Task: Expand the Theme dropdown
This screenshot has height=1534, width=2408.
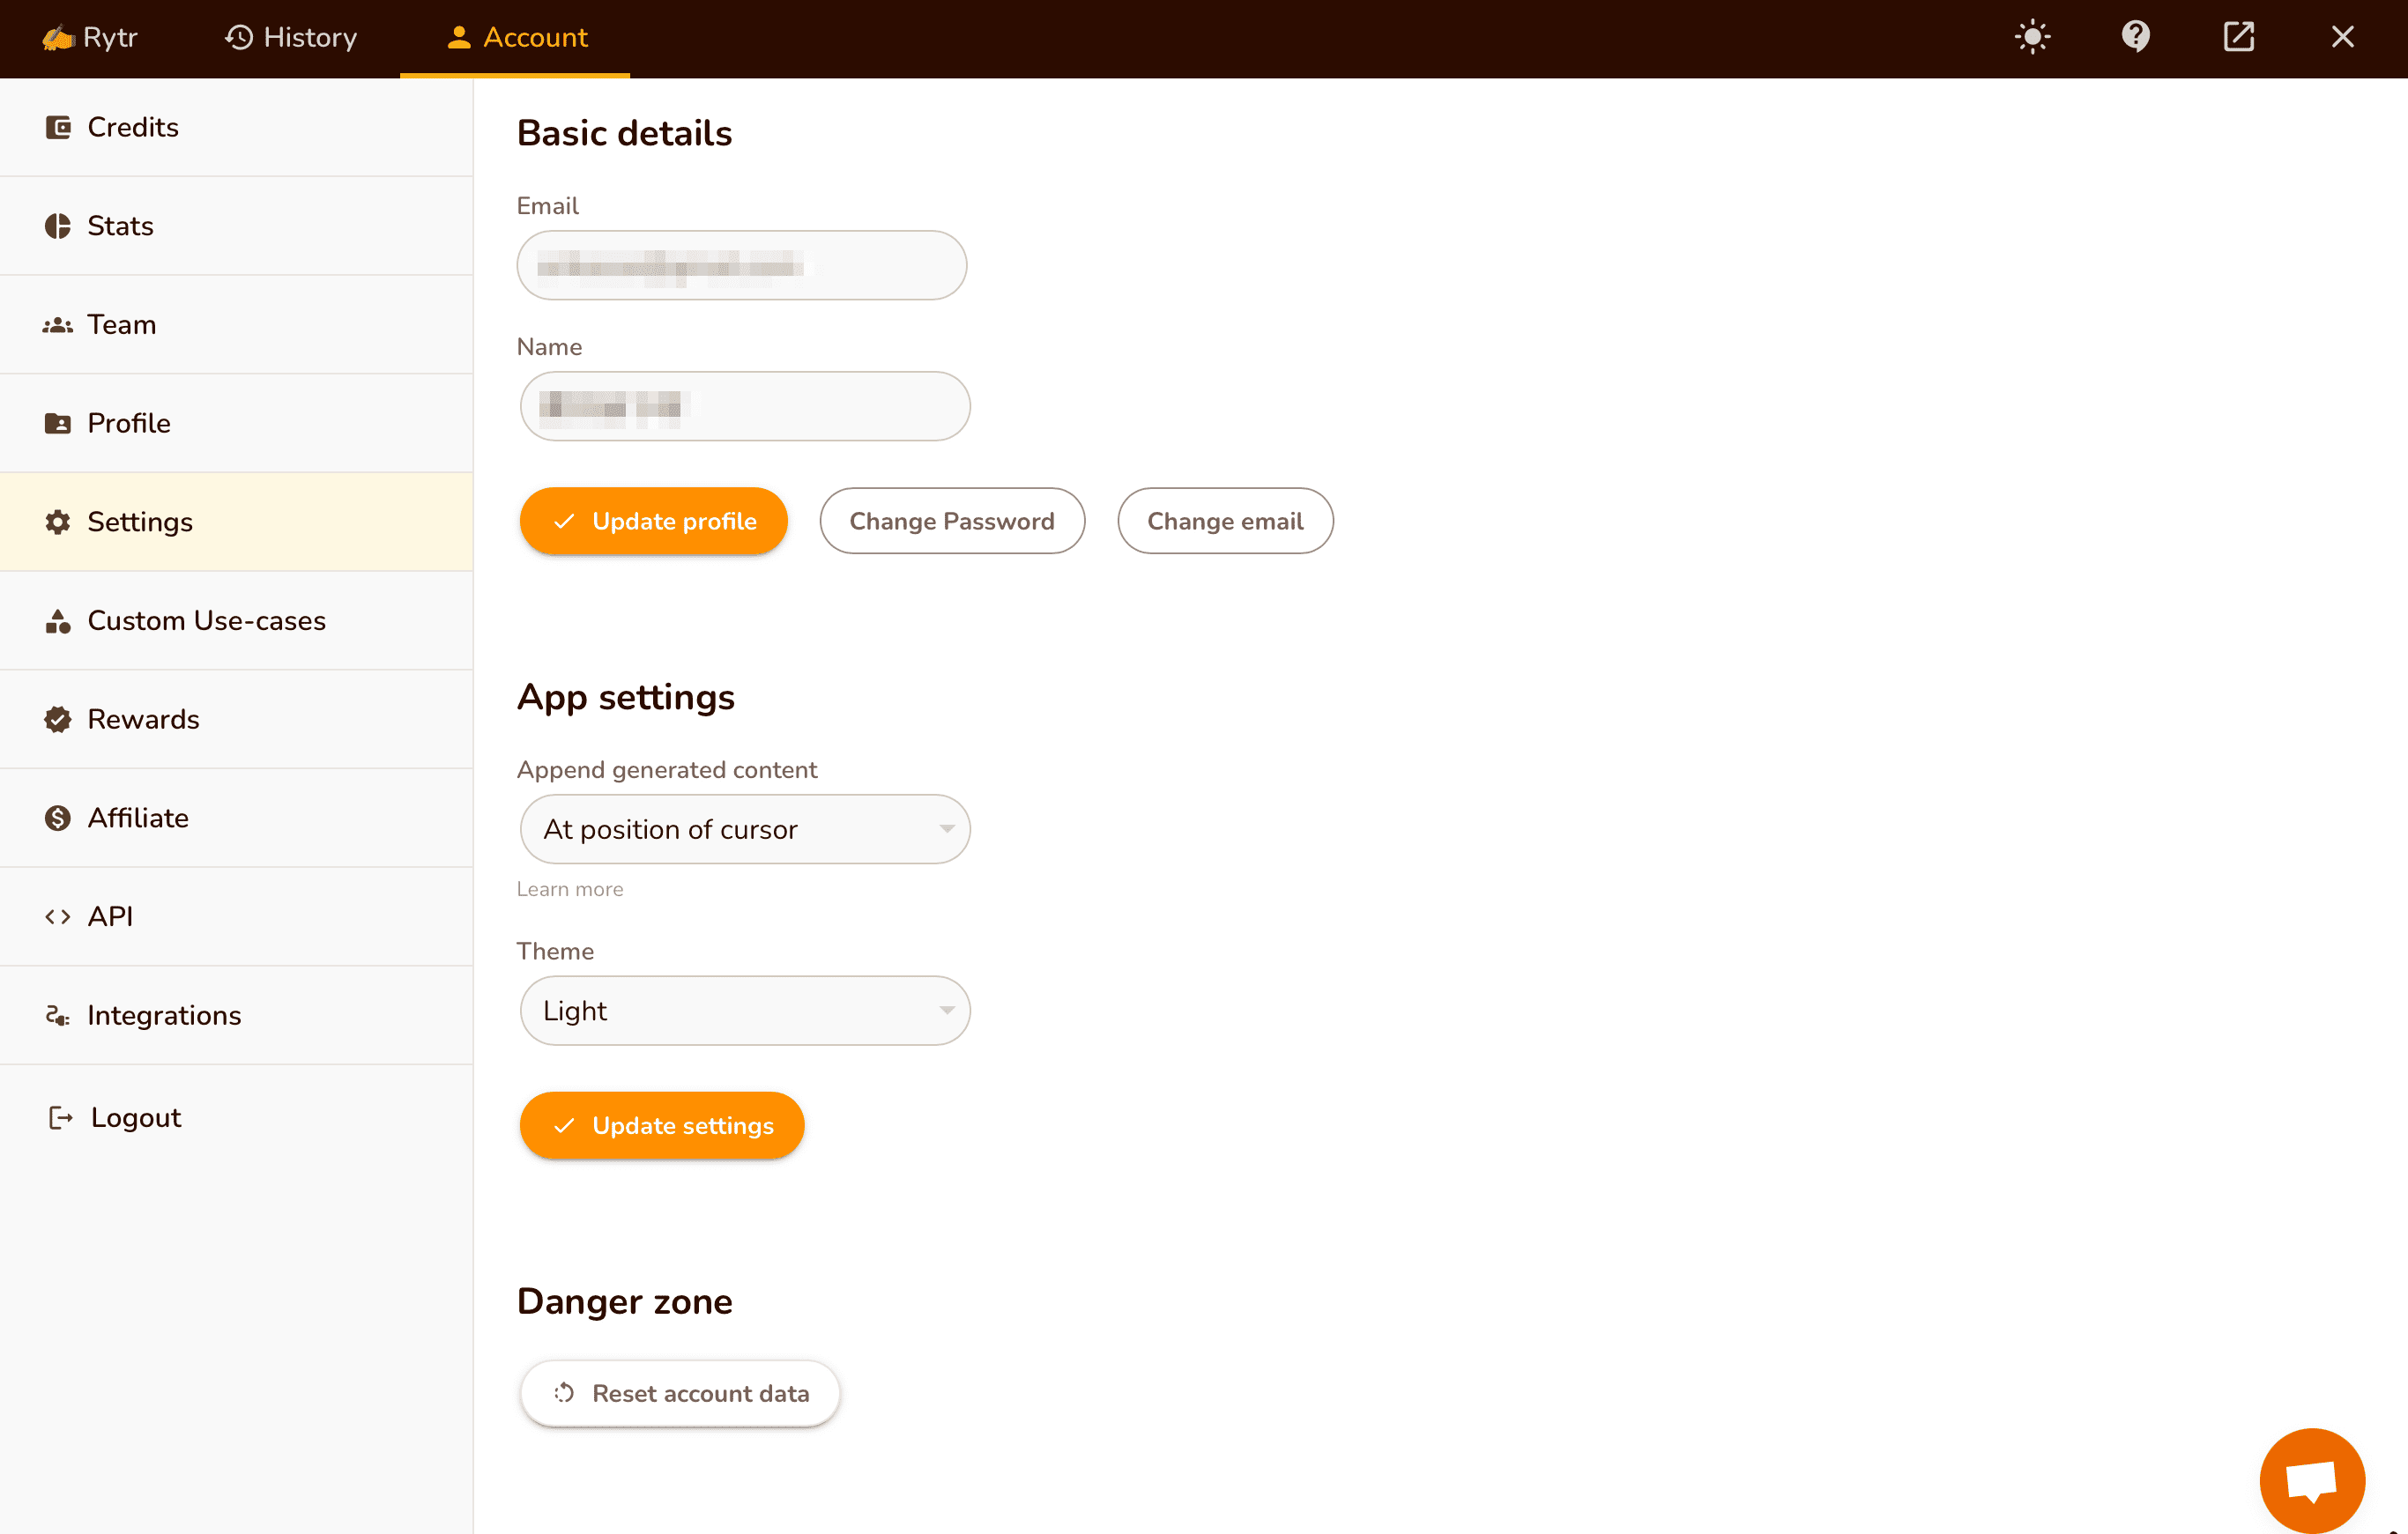Action: (745, 1011)
